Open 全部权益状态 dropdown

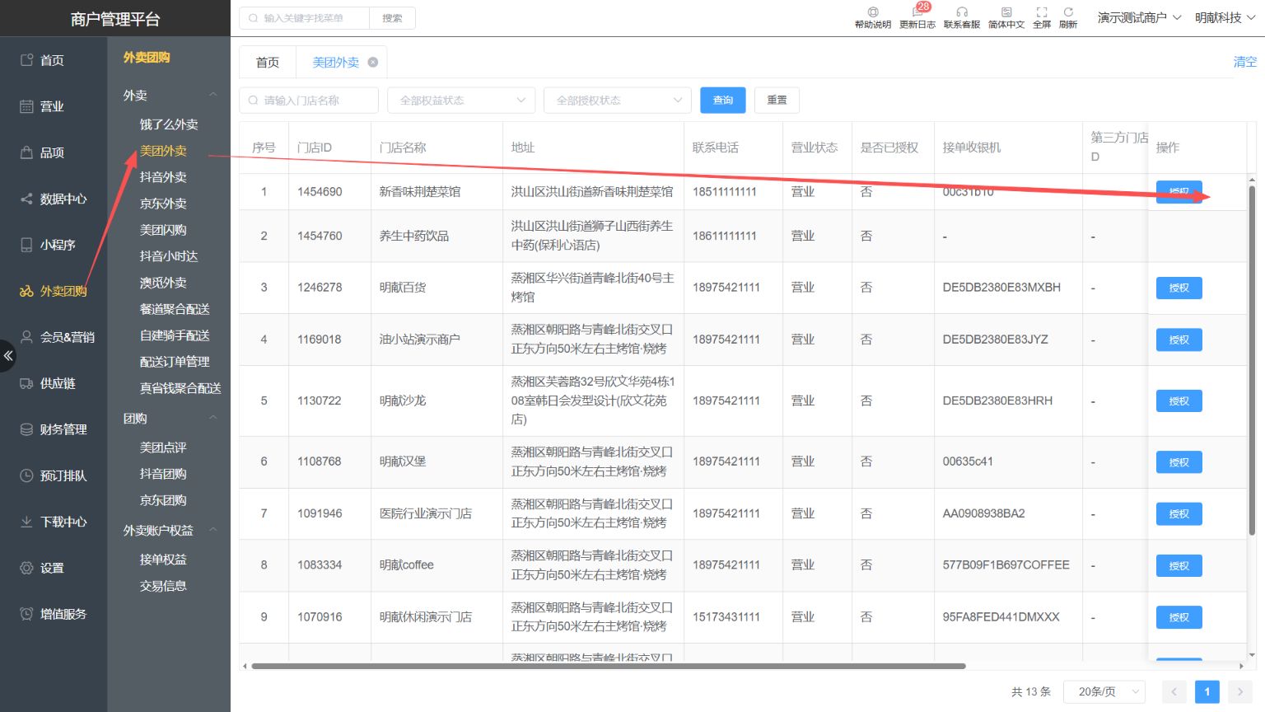point(461,101)
